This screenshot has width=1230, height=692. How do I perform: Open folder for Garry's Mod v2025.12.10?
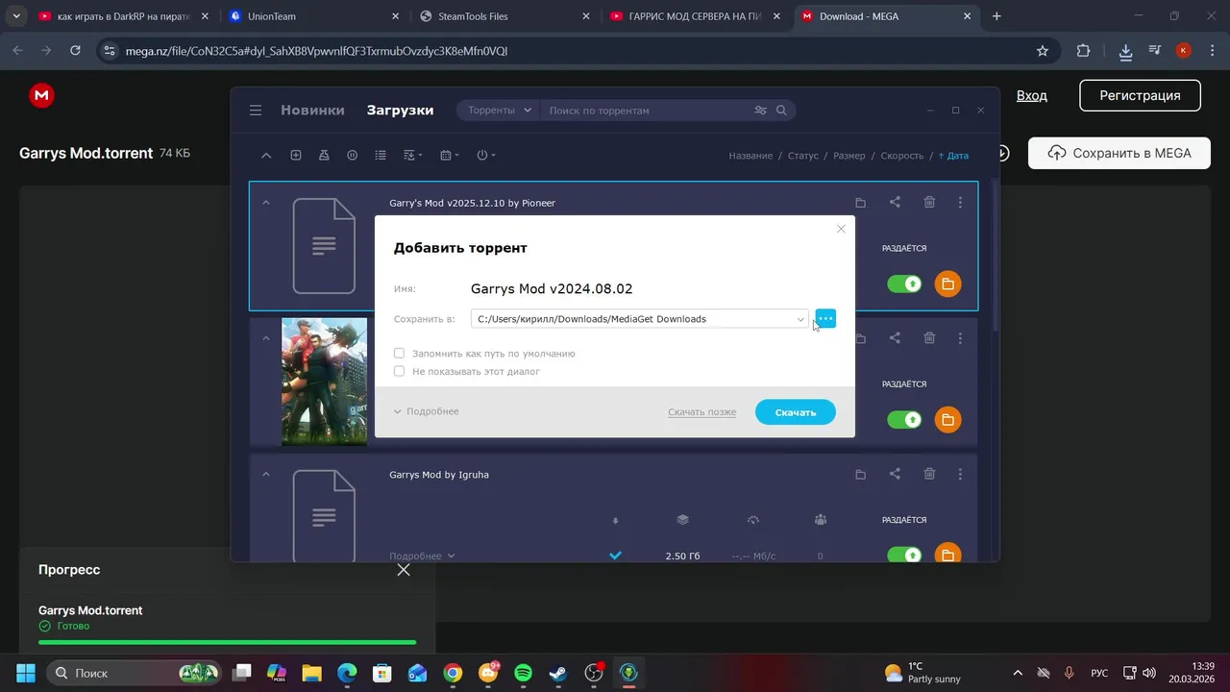(860, 203)
